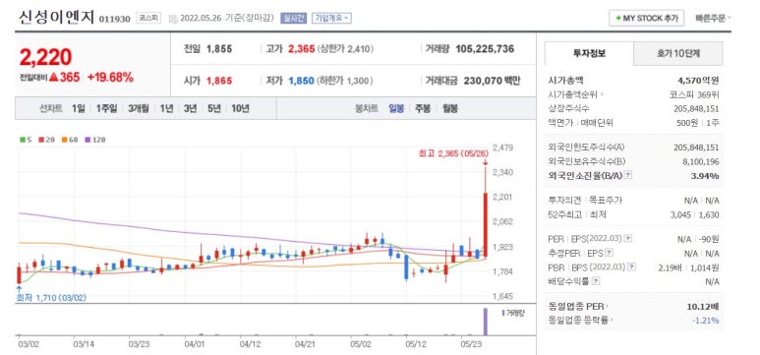The image size is (760, 355).
Task: Click the stock name 신성이엔지
Action: [x=57, y=18]
